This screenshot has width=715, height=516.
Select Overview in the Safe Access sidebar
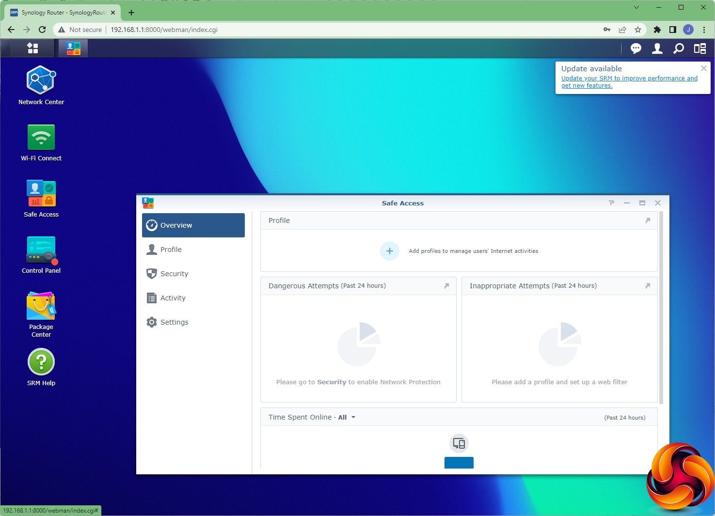point(193,225)
